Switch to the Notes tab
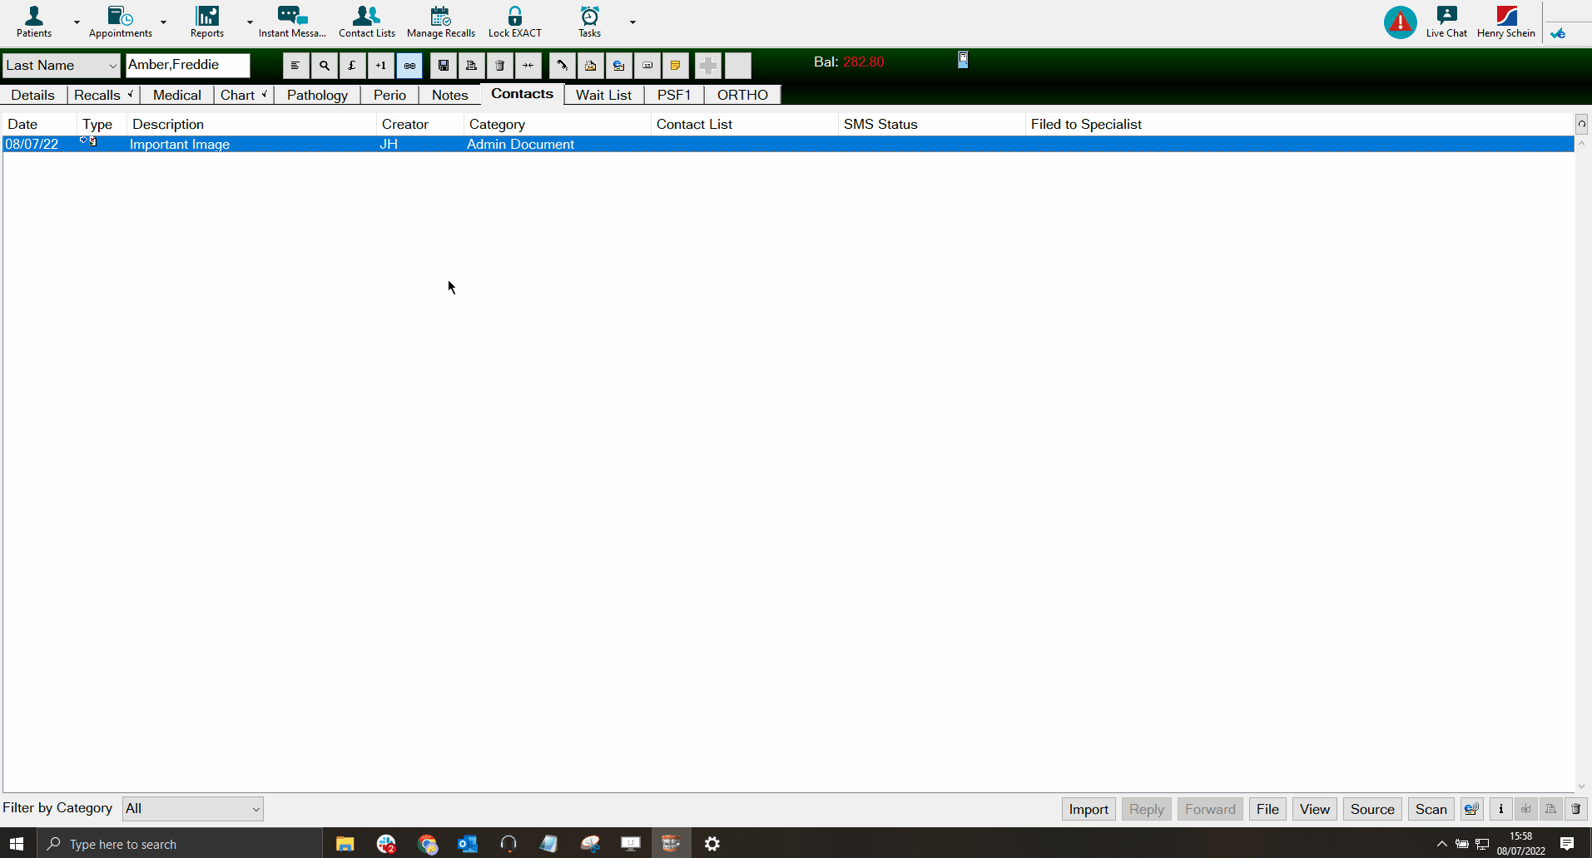This screenshot has width=1592, height=858. click(450, 95)
